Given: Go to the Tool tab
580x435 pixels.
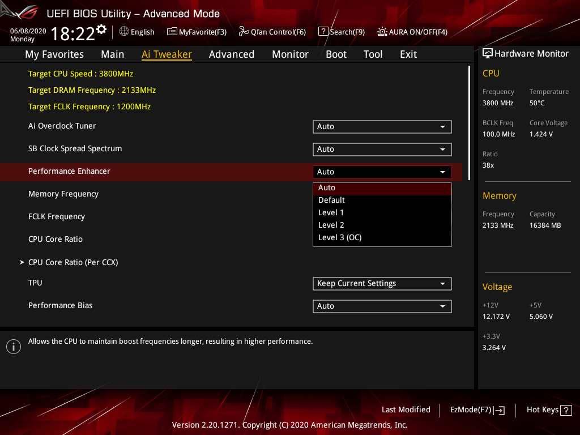Looking at the screenshot, I should pos(373,54).
